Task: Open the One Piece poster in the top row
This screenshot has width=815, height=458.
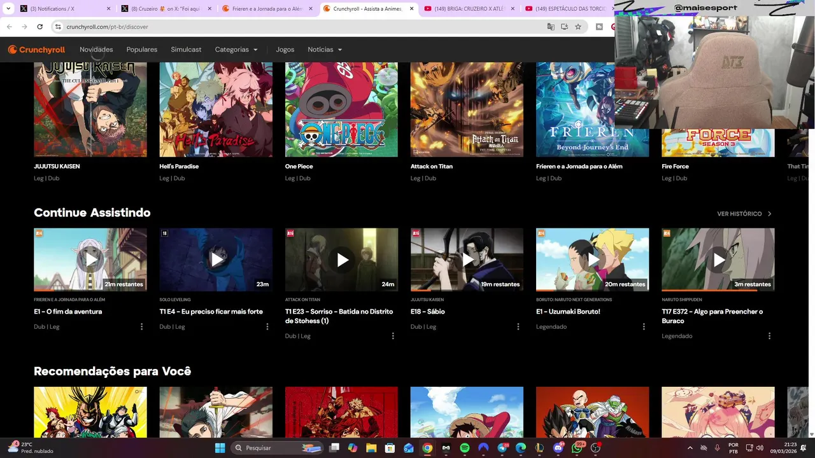Action: click(341, 109)
